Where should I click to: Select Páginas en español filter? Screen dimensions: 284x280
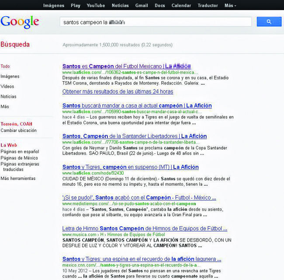click(20, 152)
